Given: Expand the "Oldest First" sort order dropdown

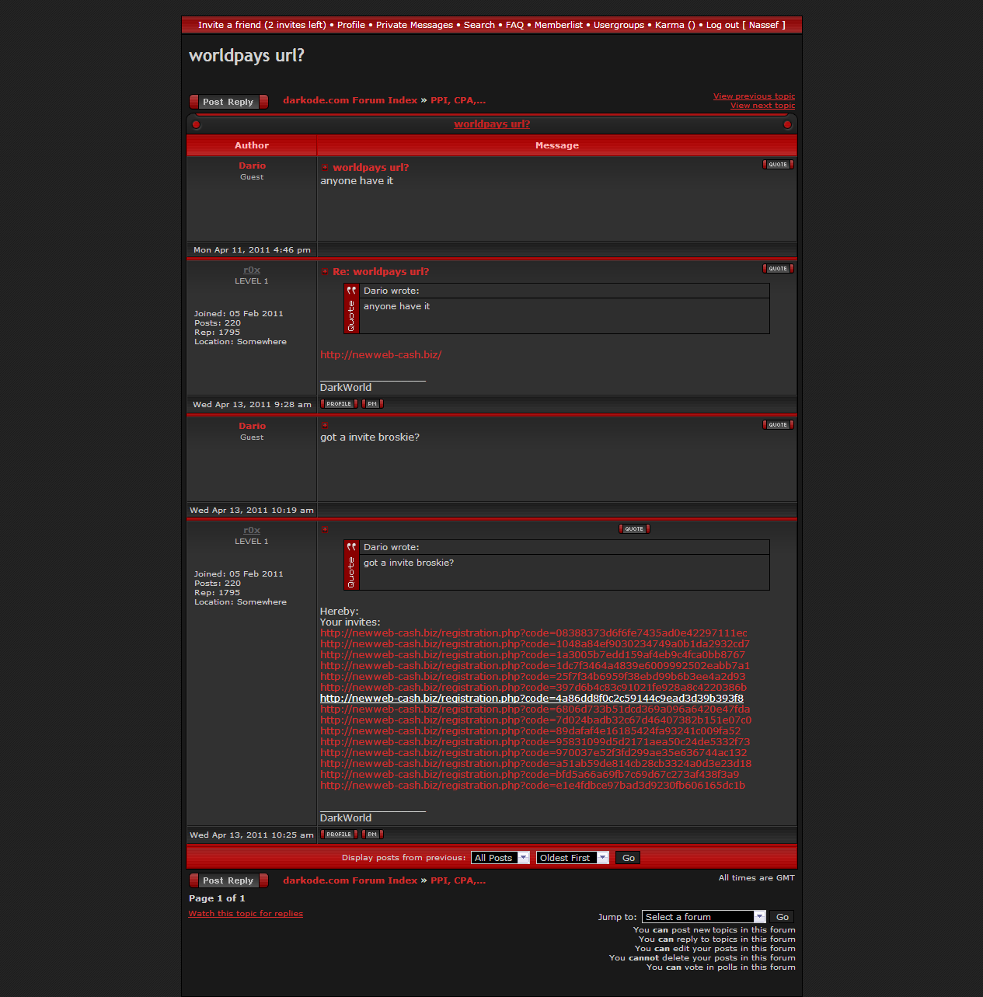Looking at the screenshot, I should pos(572,858).
